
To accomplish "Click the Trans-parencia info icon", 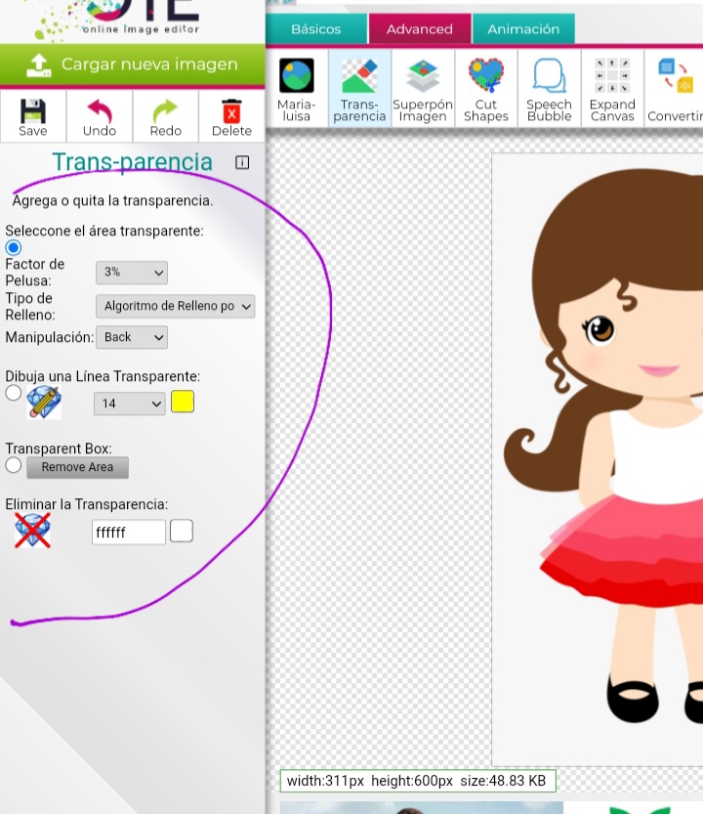I will [x=242, y=162].
